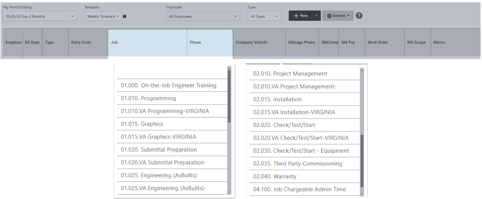
Task: Click the right list scrollbar up arrow
Action: click(362, 70)
